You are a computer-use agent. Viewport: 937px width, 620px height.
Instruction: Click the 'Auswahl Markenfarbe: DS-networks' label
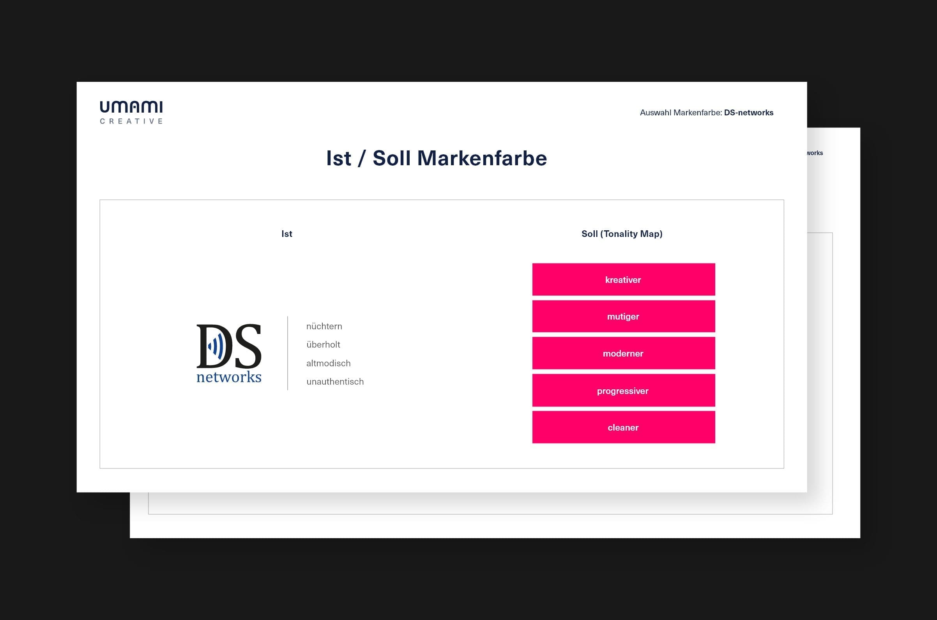tap(707, 113)
